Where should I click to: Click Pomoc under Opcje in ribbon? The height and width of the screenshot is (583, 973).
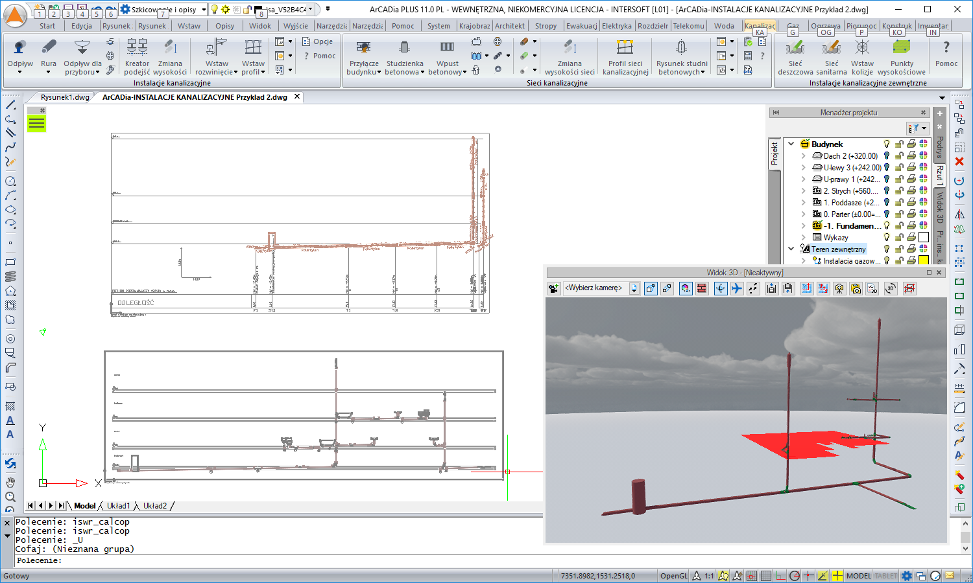[x=319, y=56]
